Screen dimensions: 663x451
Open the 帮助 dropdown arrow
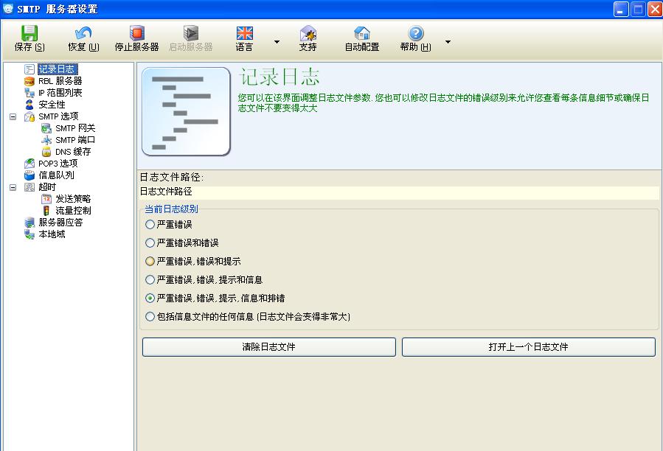[448, 42]
